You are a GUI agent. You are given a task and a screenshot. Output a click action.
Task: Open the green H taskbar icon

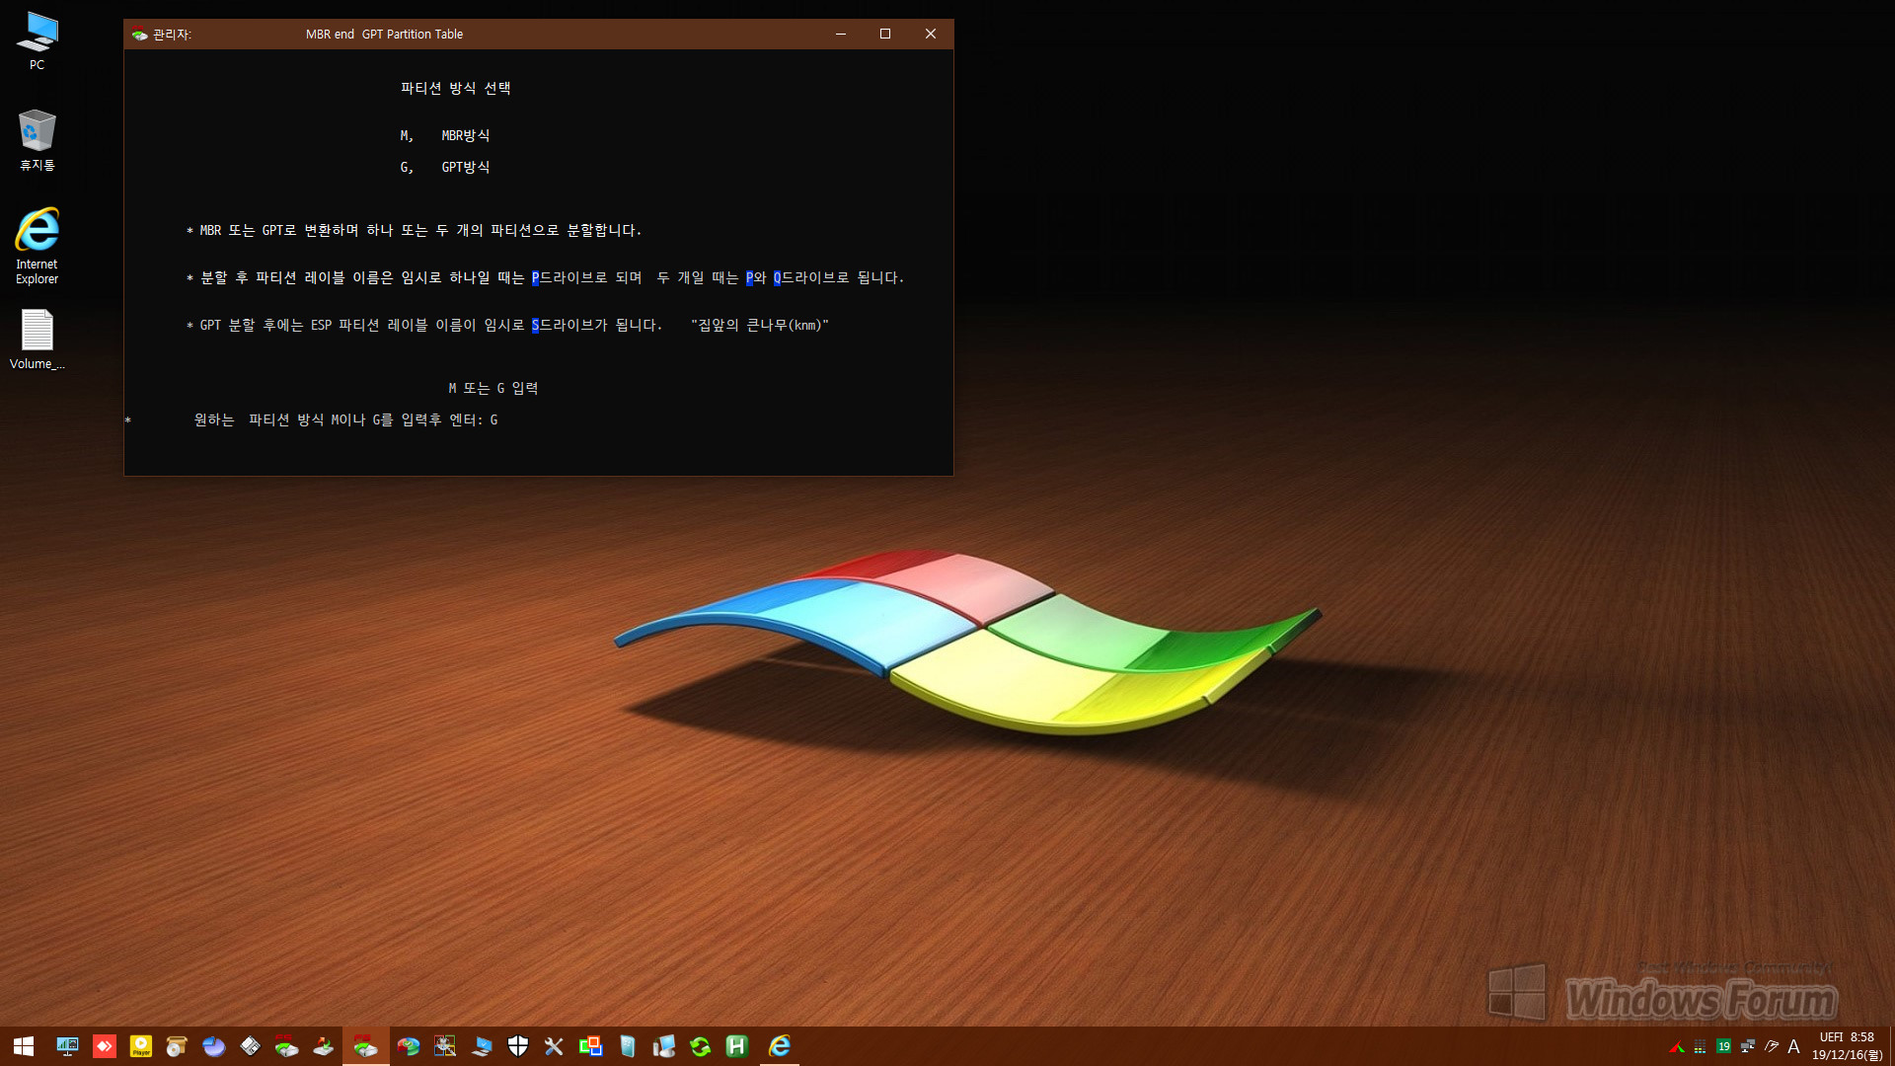737,1046
